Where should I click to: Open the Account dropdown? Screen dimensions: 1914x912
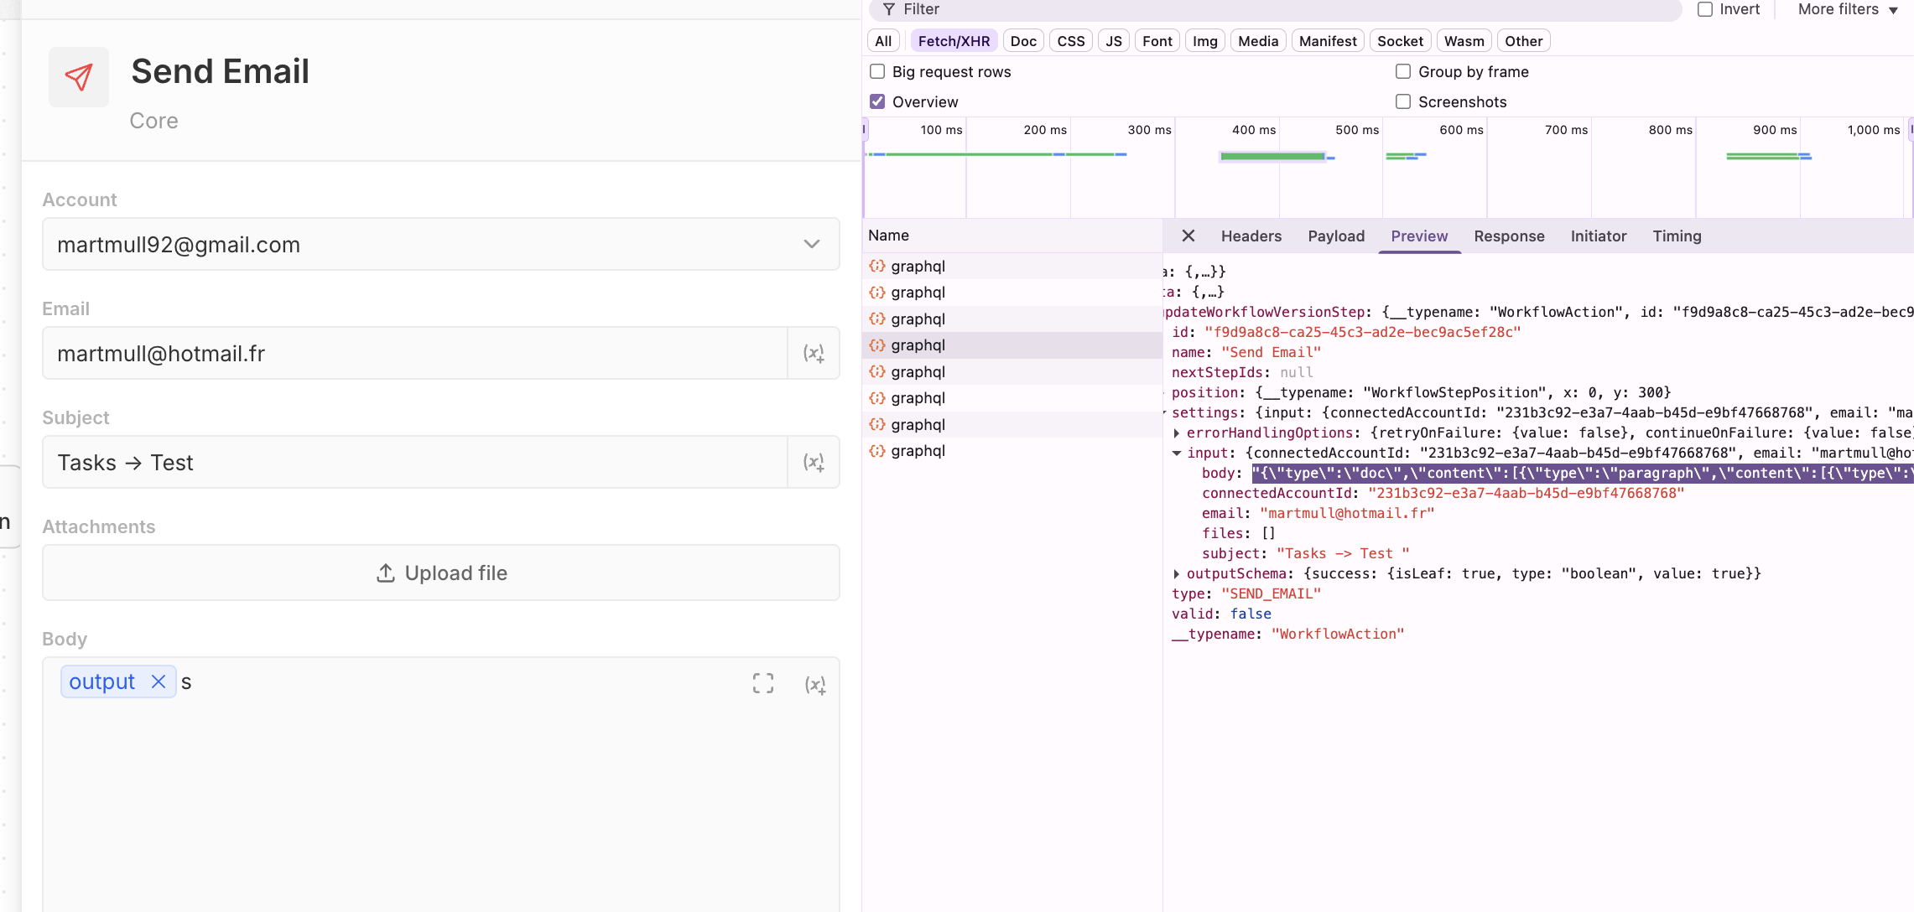pyautogui.click(x=810, y=244)
